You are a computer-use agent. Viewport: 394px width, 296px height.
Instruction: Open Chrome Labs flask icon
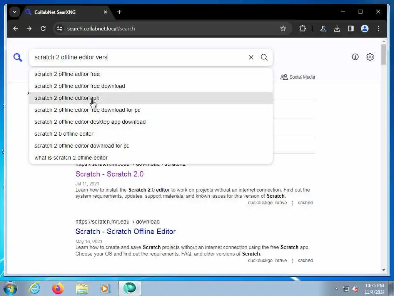point(323,29)
